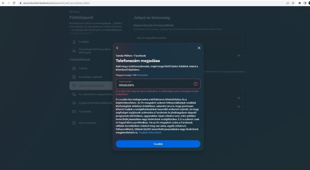Click the Jelszó és biztonság page heading
The width and height of the screenshot is (310, 170).
click(x=152, y=17)
